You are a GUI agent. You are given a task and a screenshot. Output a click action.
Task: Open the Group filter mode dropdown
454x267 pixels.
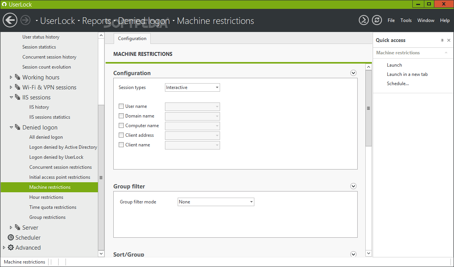pos(216,202)
